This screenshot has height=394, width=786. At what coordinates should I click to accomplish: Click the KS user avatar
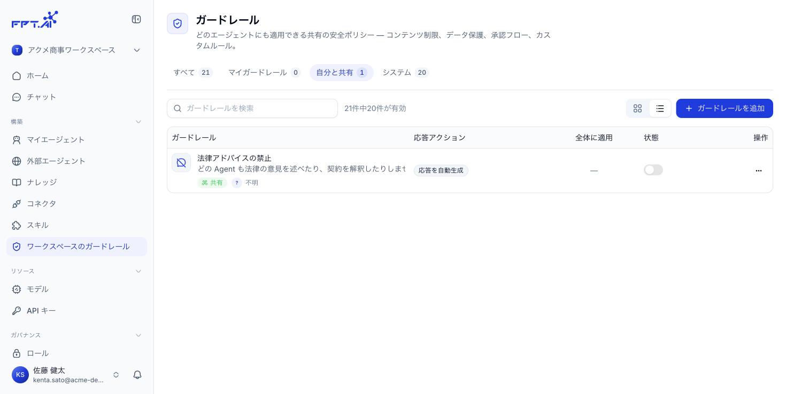click(20, 375)
